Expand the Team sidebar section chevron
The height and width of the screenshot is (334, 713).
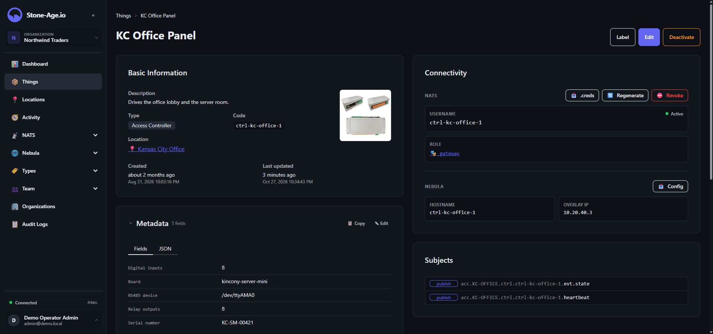pos(95,189)
